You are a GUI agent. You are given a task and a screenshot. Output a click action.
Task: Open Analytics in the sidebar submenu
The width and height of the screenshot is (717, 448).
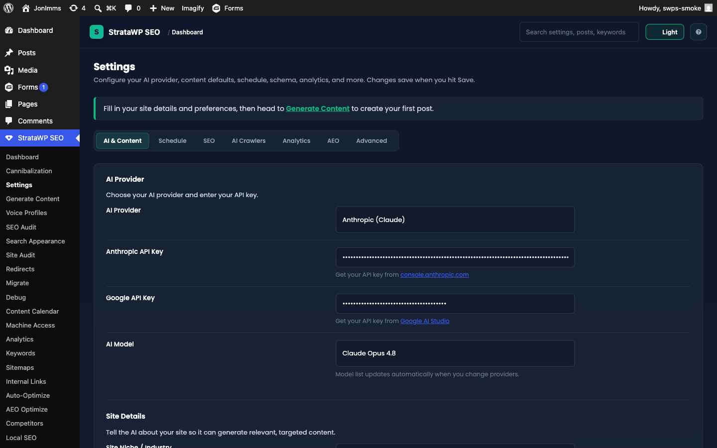pyautogui.click(x=19, y=339)
